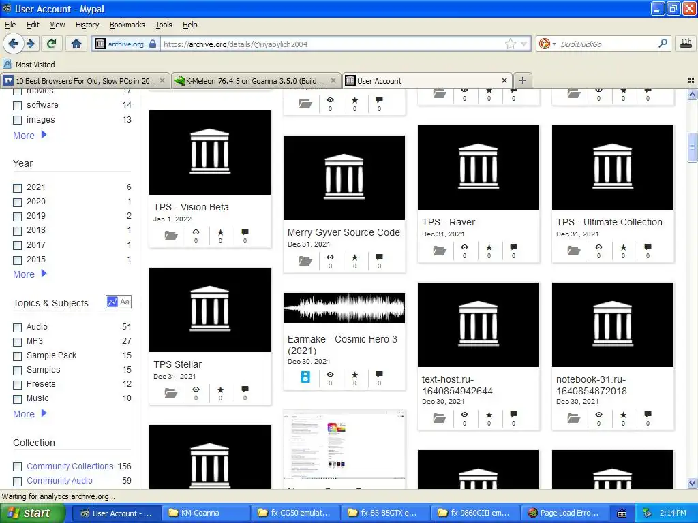Click the Forward navigation arrow
The width and height of the screenshot is (698, 523).
click(31, 44)
